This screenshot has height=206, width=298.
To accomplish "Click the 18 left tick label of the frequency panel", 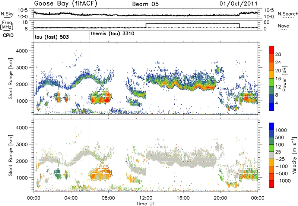I will pos(25,22).
